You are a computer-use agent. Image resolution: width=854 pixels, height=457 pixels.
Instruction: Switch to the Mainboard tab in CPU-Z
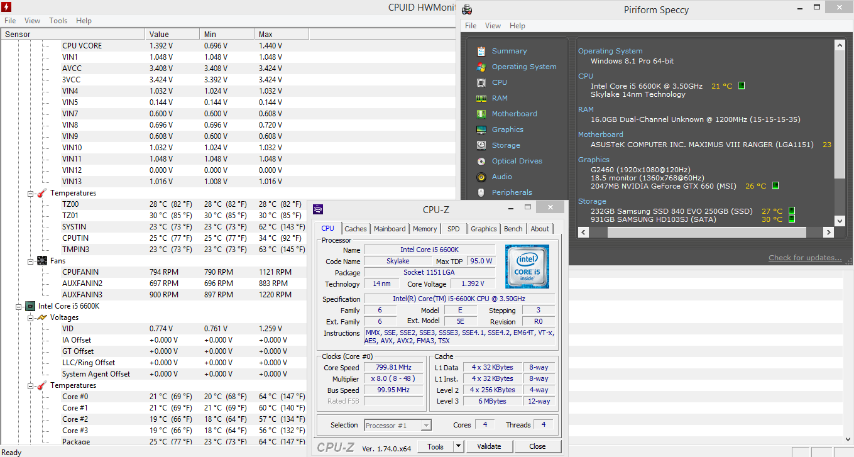[x=390, y=229]
